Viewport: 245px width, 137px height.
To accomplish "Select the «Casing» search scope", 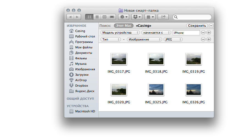I will (x=143, y=26).
